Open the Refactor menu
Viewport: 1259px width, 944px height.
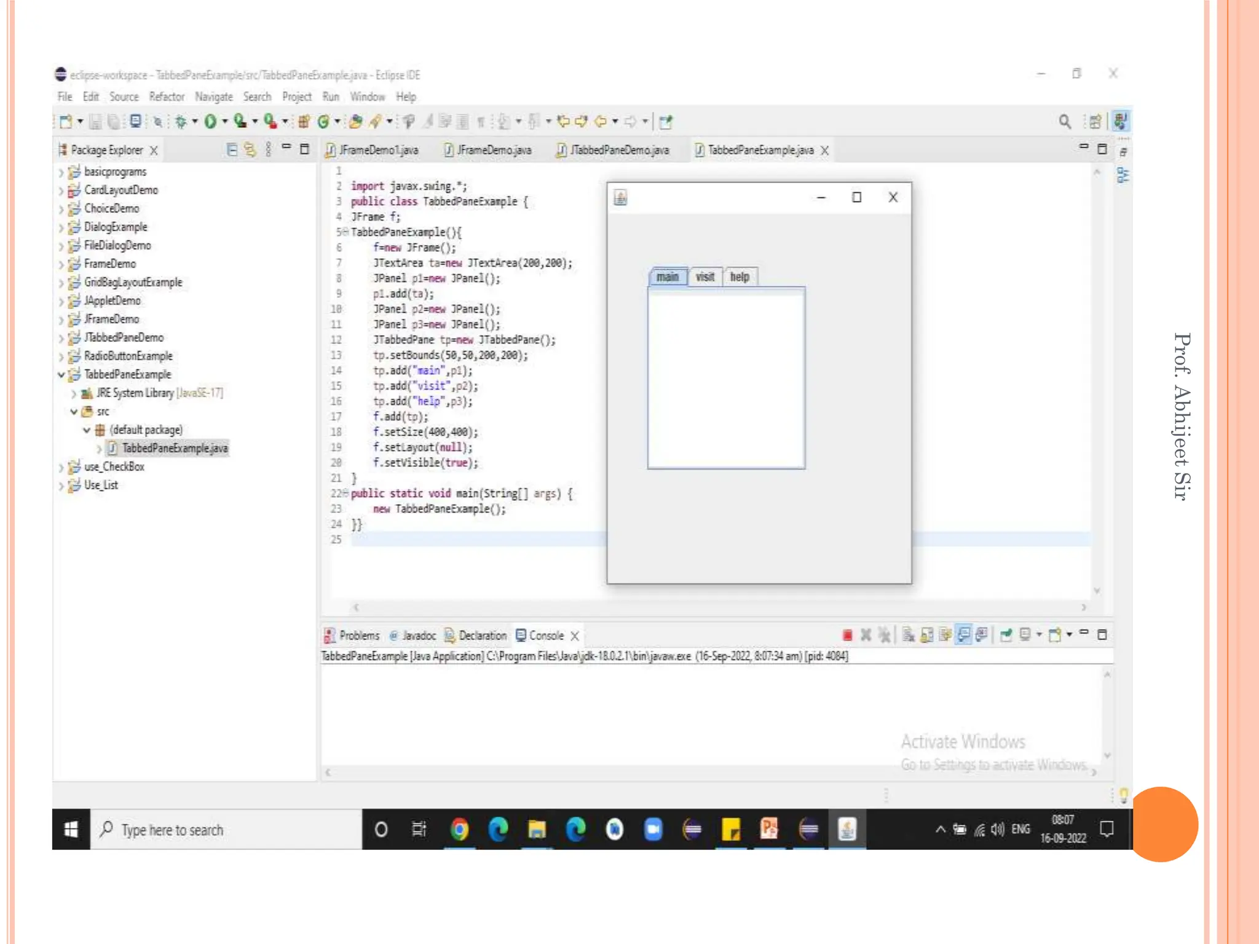(167, 96)
